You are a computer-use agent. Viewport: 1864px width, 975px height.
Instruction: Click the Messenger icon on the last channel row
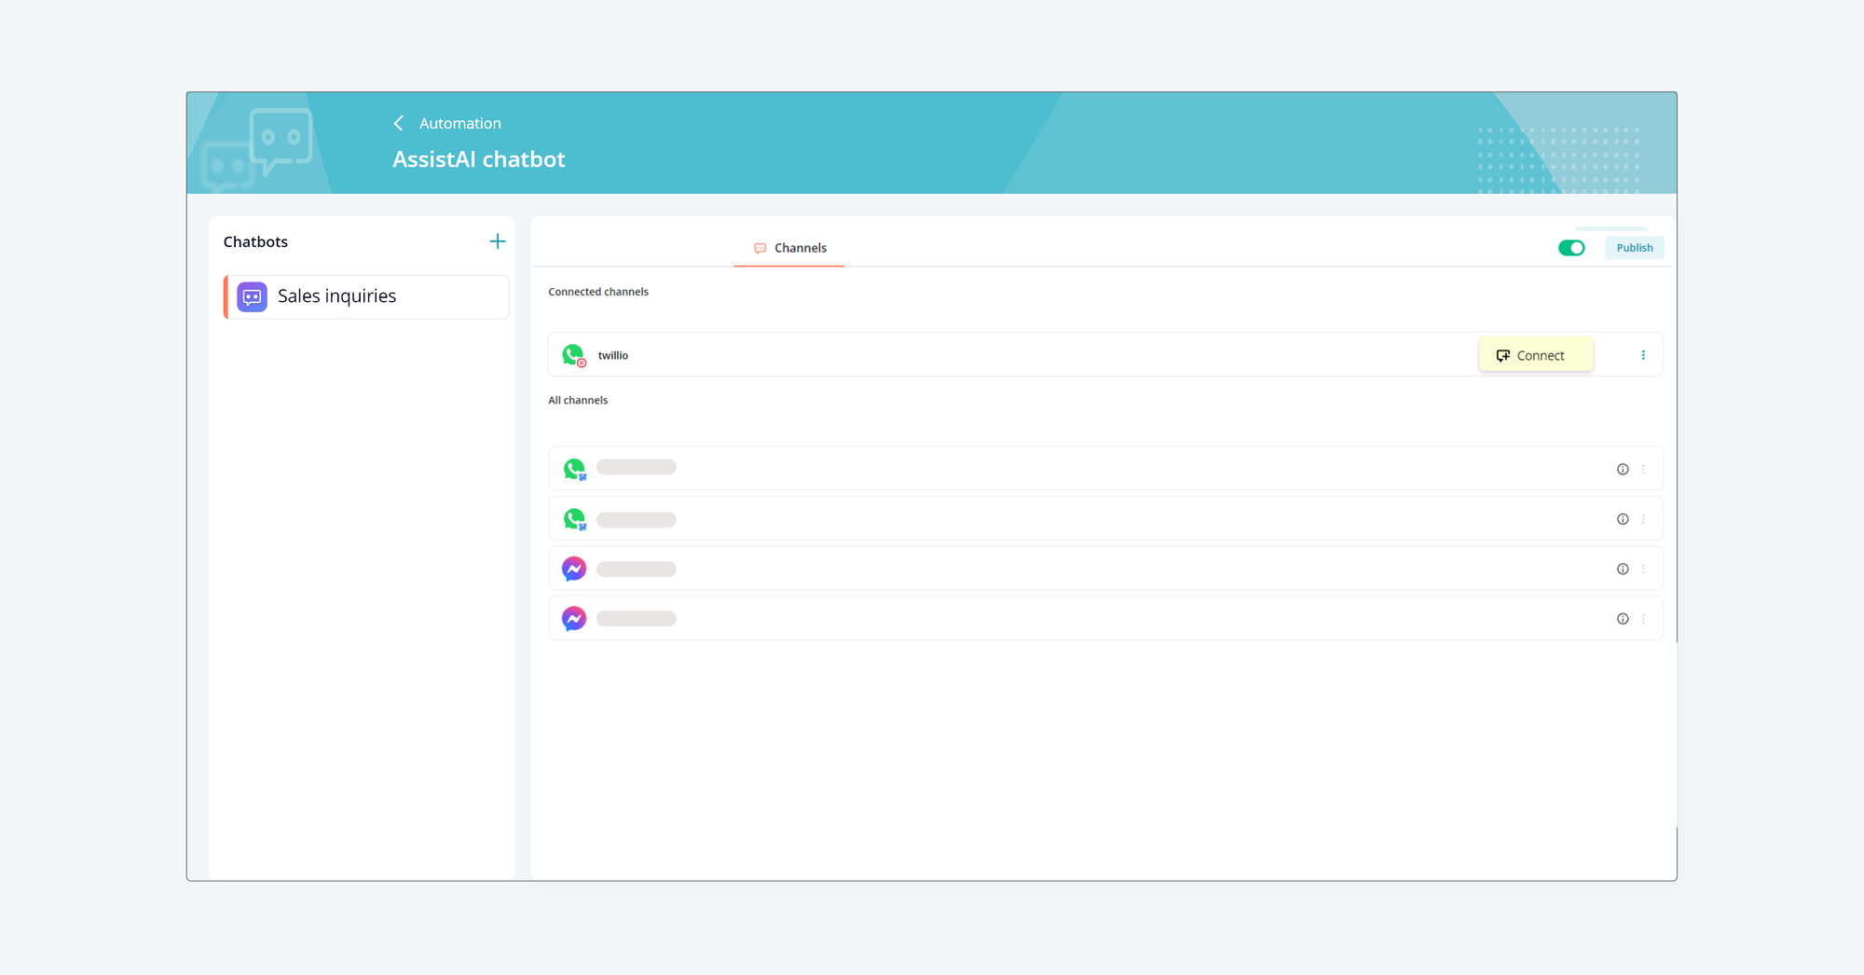click(574, 618)
